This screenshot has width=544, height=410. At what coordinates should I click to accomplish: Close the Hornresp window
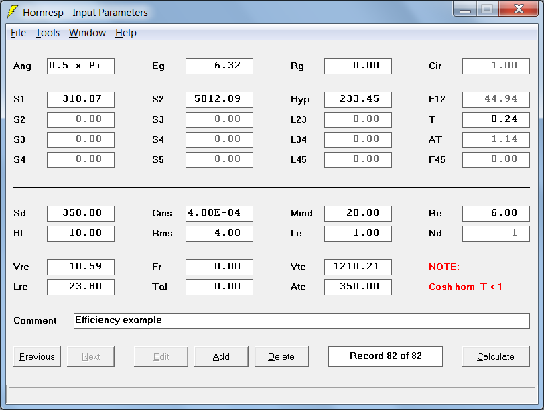519,9
